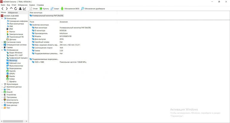The image size is (230, 123).
Task: Open Обновления BIOS
Action: (70, 9)
